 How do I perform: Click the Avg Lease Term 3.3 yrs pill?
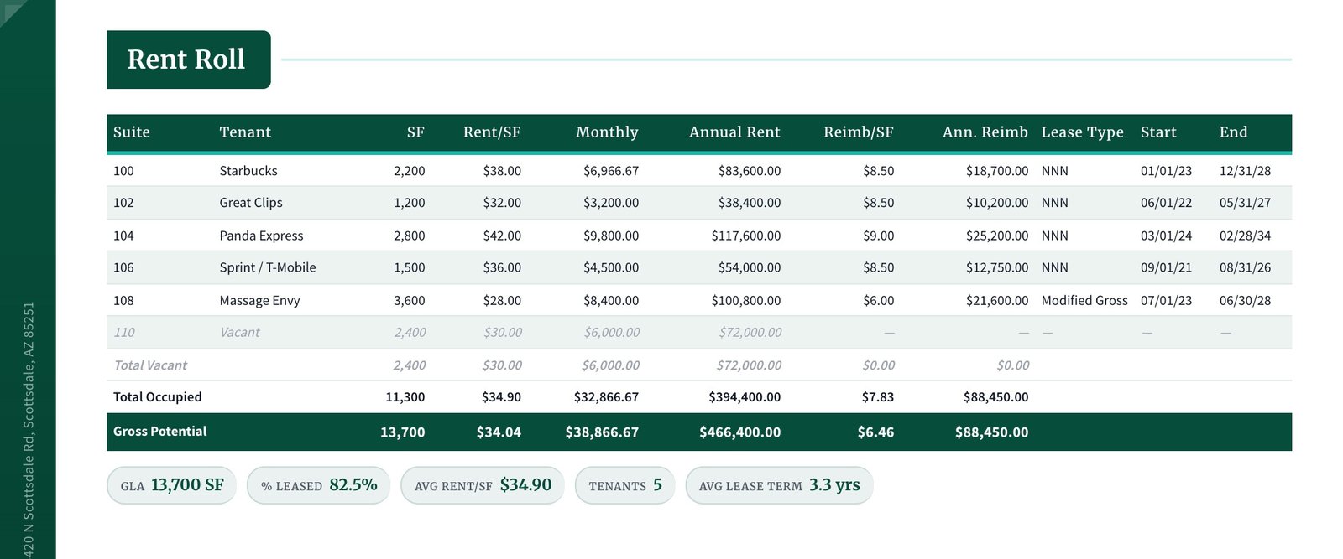pos(780,485)
